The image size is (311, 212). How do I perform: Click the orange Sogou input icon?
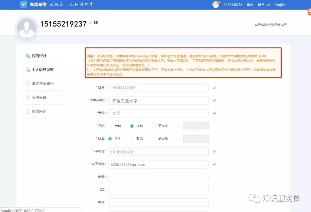[x=309, y=12]
